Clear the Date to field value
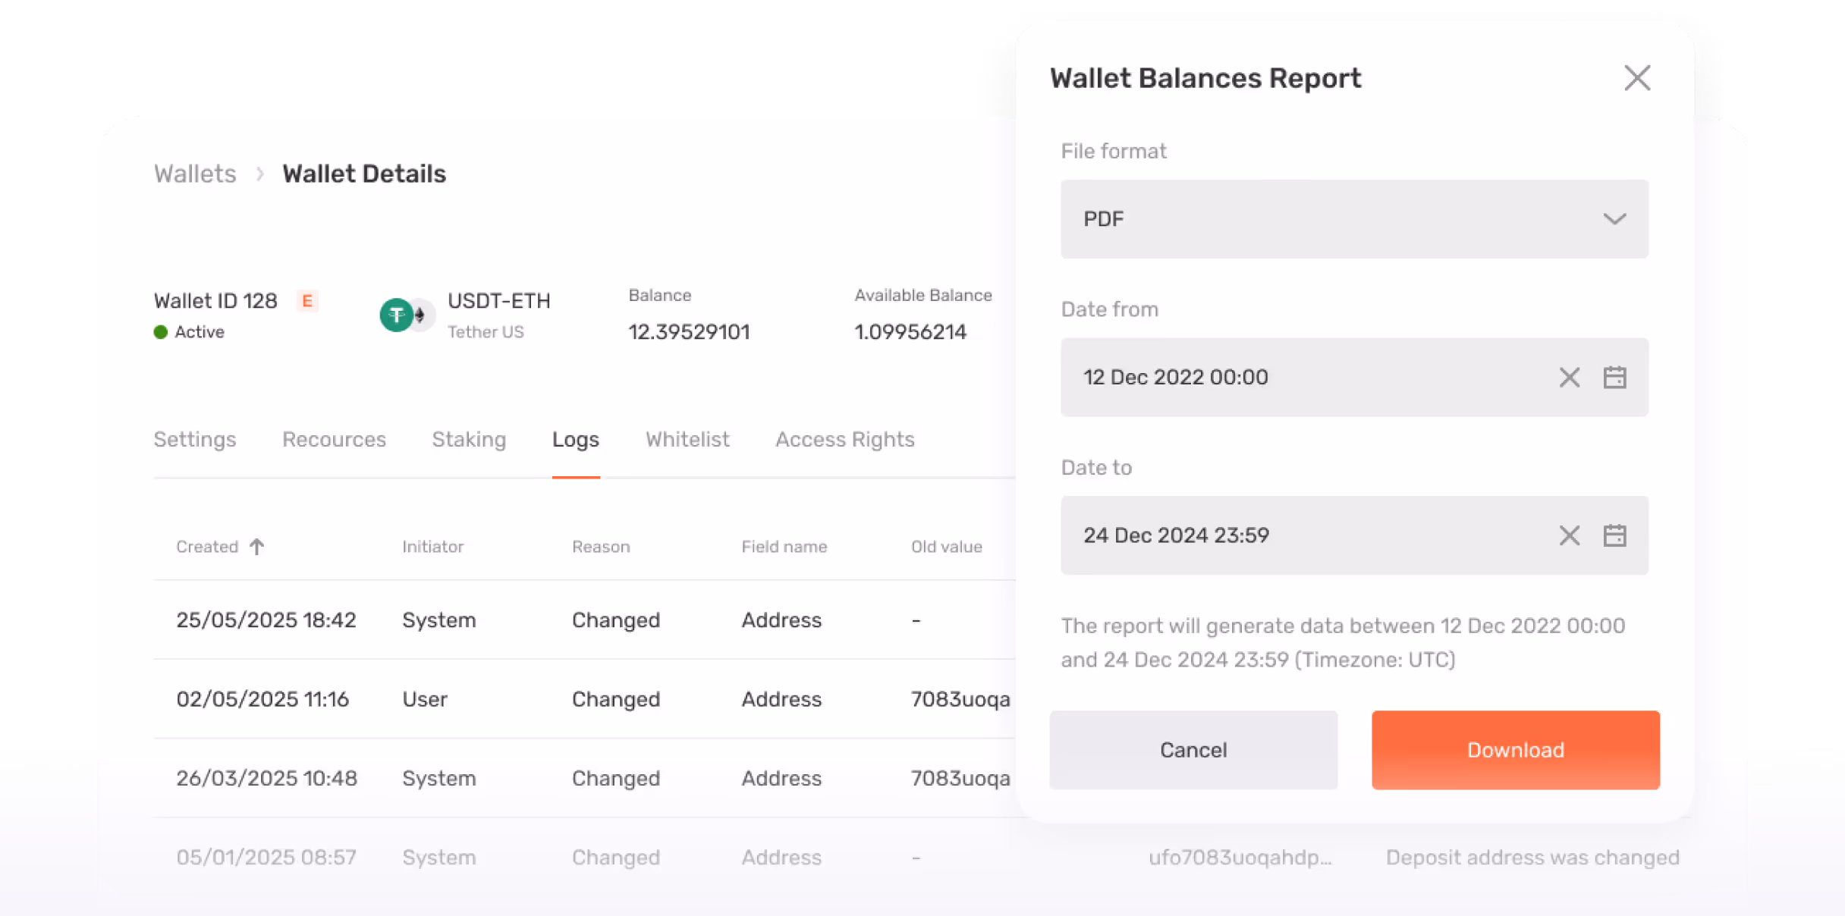The height and width of the screenshot is (916, 1845). (1569, 535)
